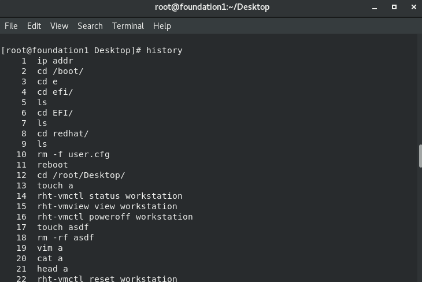422x282 pixels.
Task: Click history line 'cd e'
Action: pos(47,81)
